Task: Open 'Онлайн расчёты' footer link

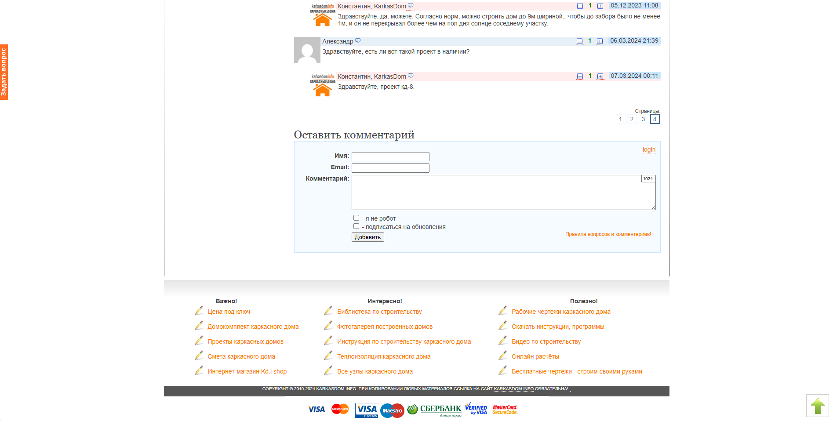Action: pyautogui.click(x=535, y=356)
